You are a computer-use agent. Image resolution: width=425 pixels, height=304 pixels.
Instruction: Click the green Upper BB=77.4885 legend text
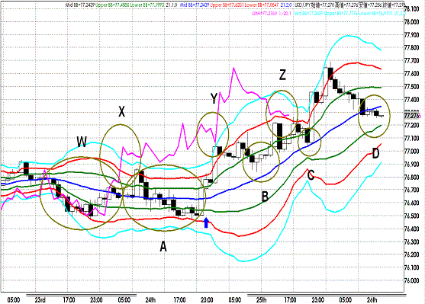[x=112, y=5]
